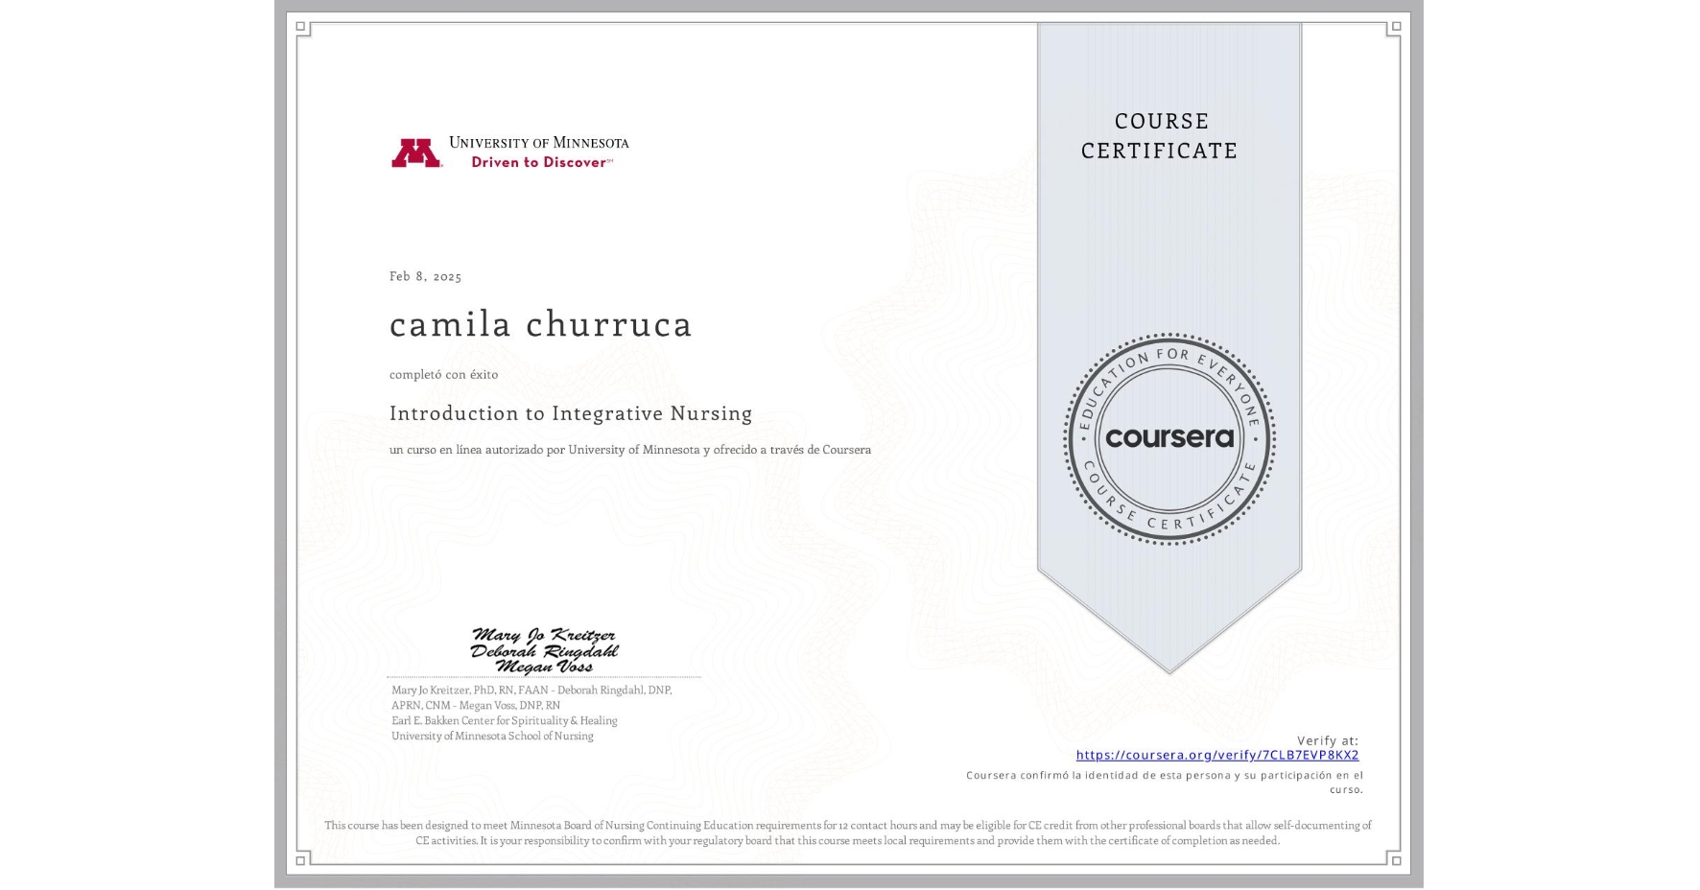The image size is (1700, 890).
Task: Click the 'Deborah Ringdahl' signature
Action: tap(544, 651)
